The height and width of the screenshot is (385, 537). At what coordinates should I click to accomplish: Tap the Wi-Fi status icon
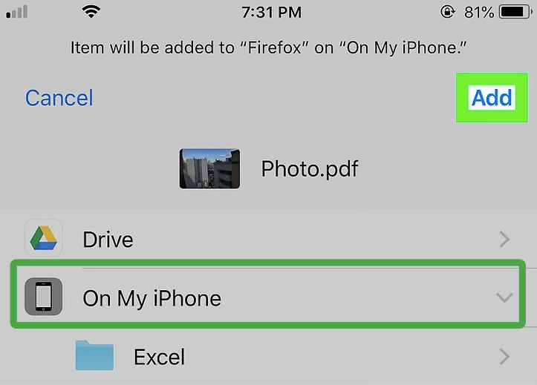(91, 13)
